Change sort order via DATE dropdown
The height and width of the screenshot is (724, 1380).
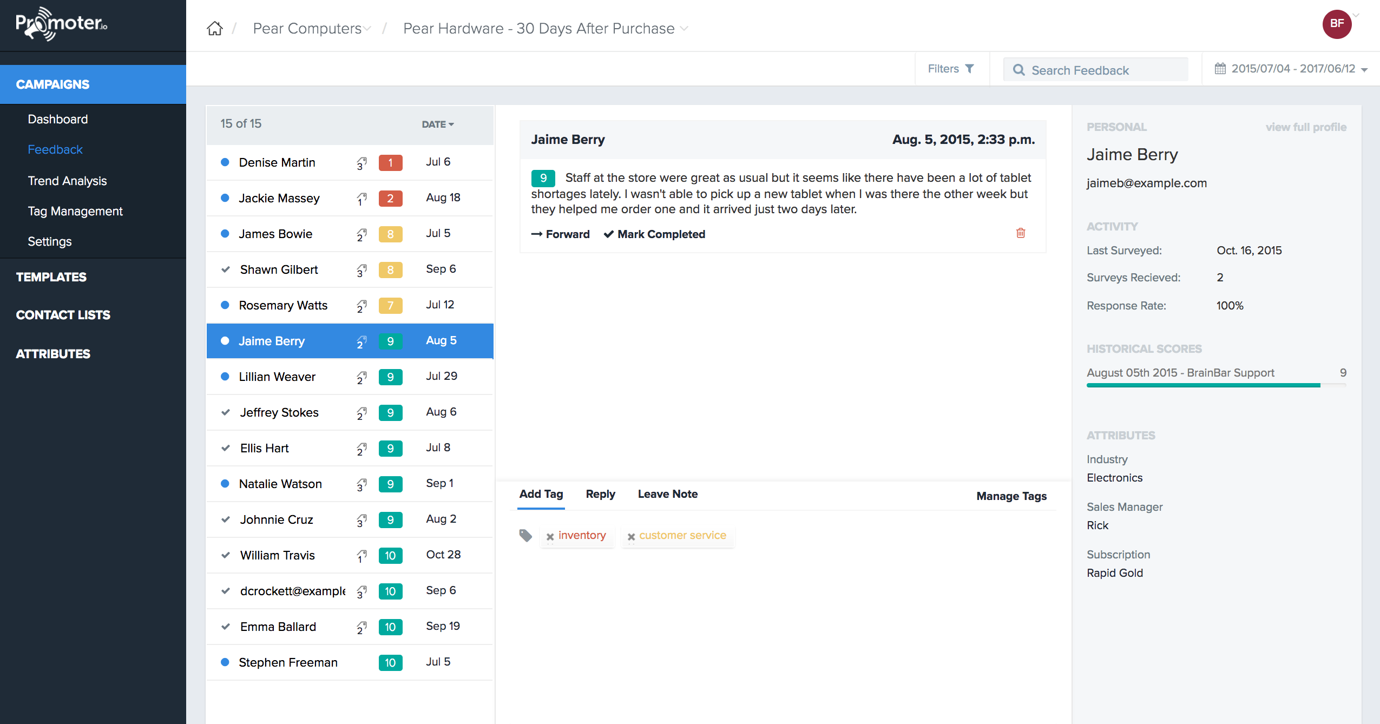(x=438, y=124)
